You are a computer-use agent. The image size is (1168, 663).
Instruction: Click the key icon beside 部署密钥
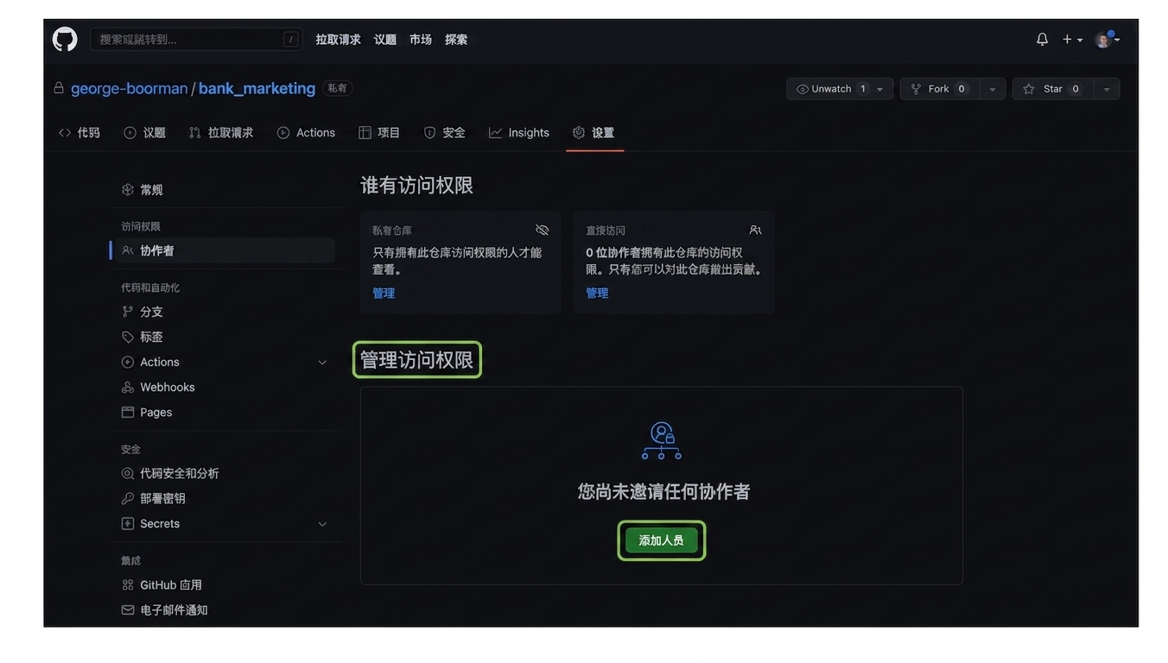coord(128,498)
